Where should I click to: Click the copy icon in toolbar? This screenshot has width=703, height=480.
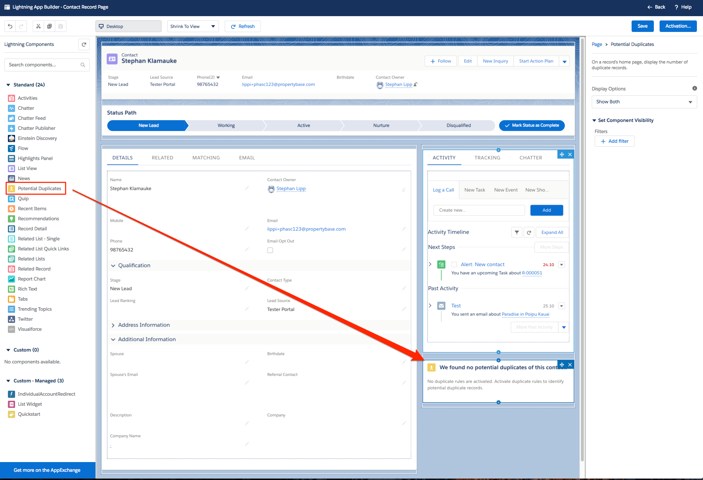[50, 26]
